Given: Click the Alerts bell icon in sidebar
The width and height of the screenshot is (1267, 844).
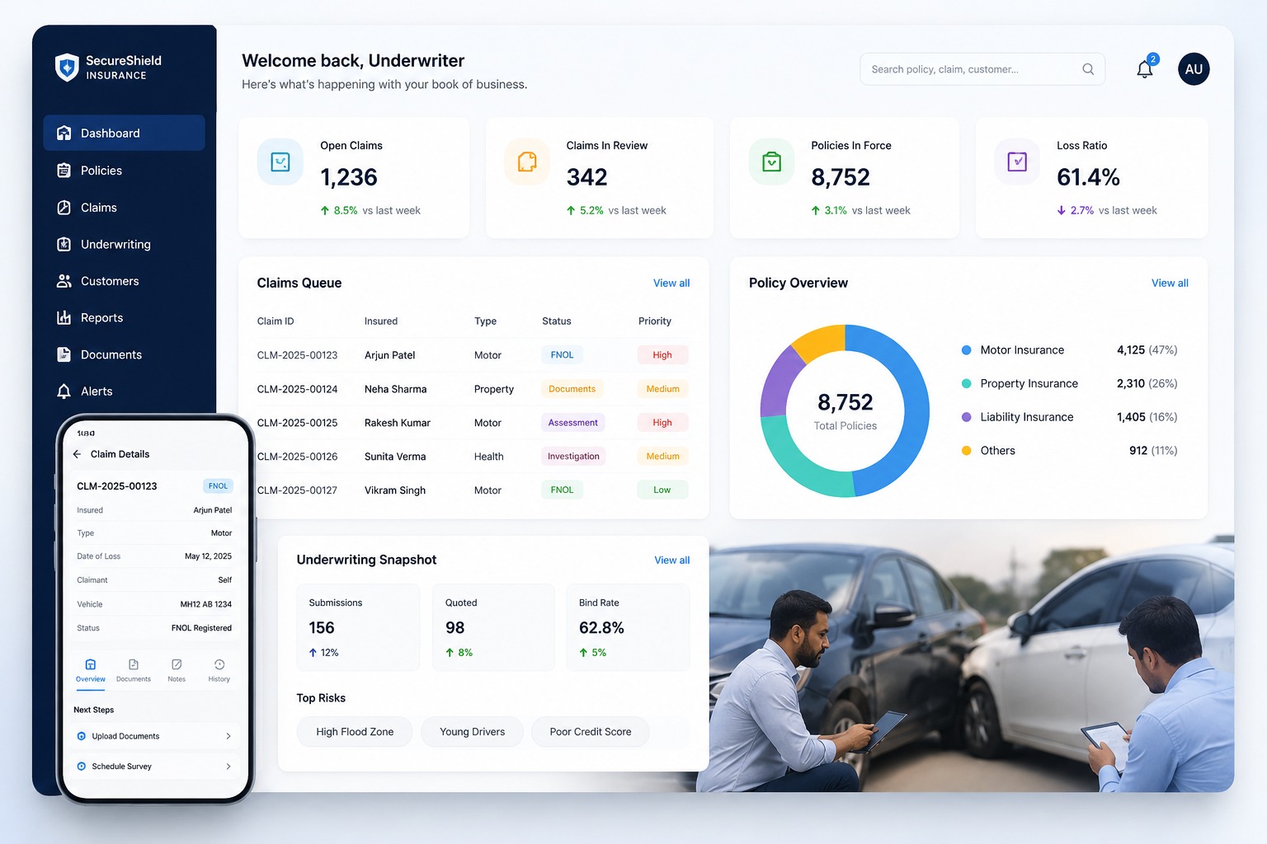Looking at the screenshot, I should coord(64,392).
